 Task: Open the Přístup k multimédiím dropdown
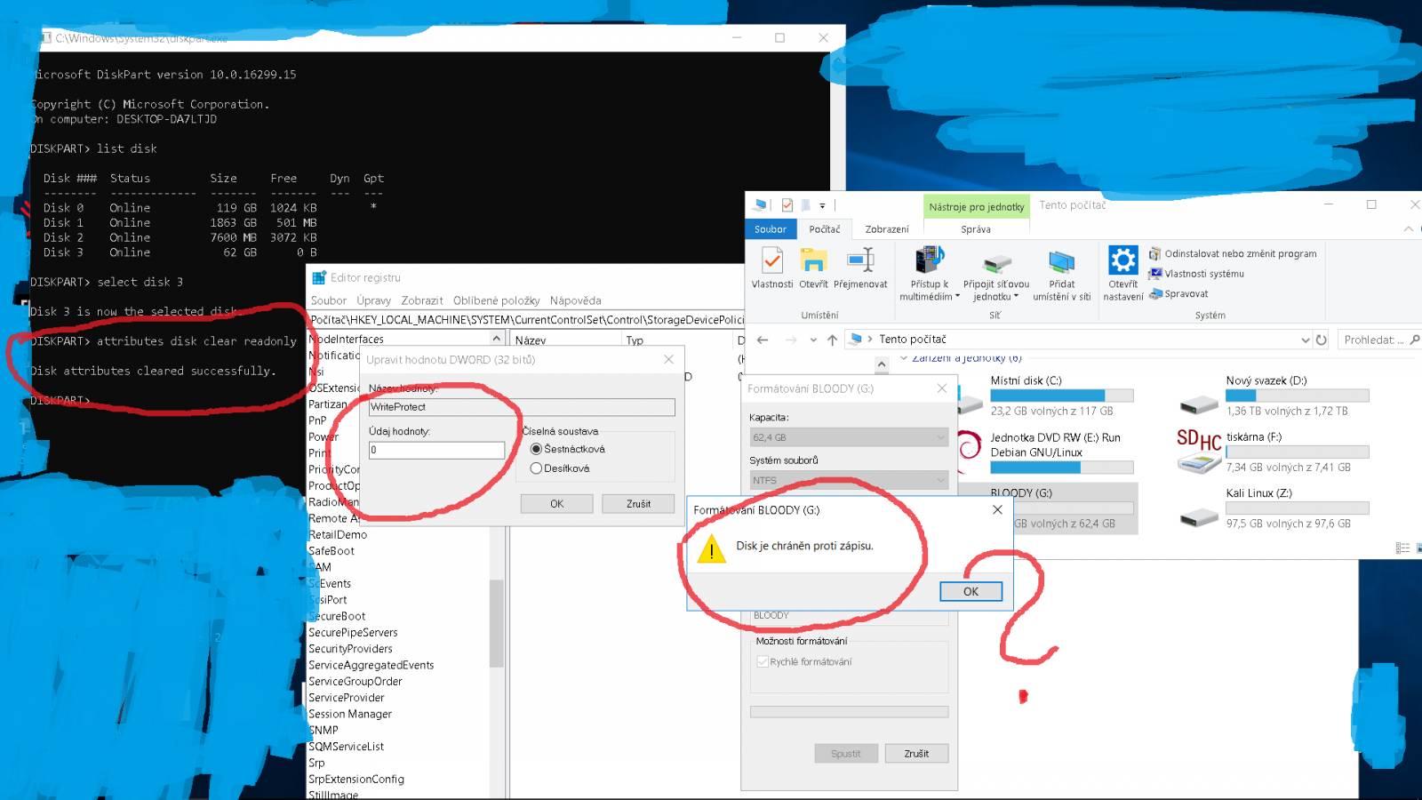pos(930,274)
